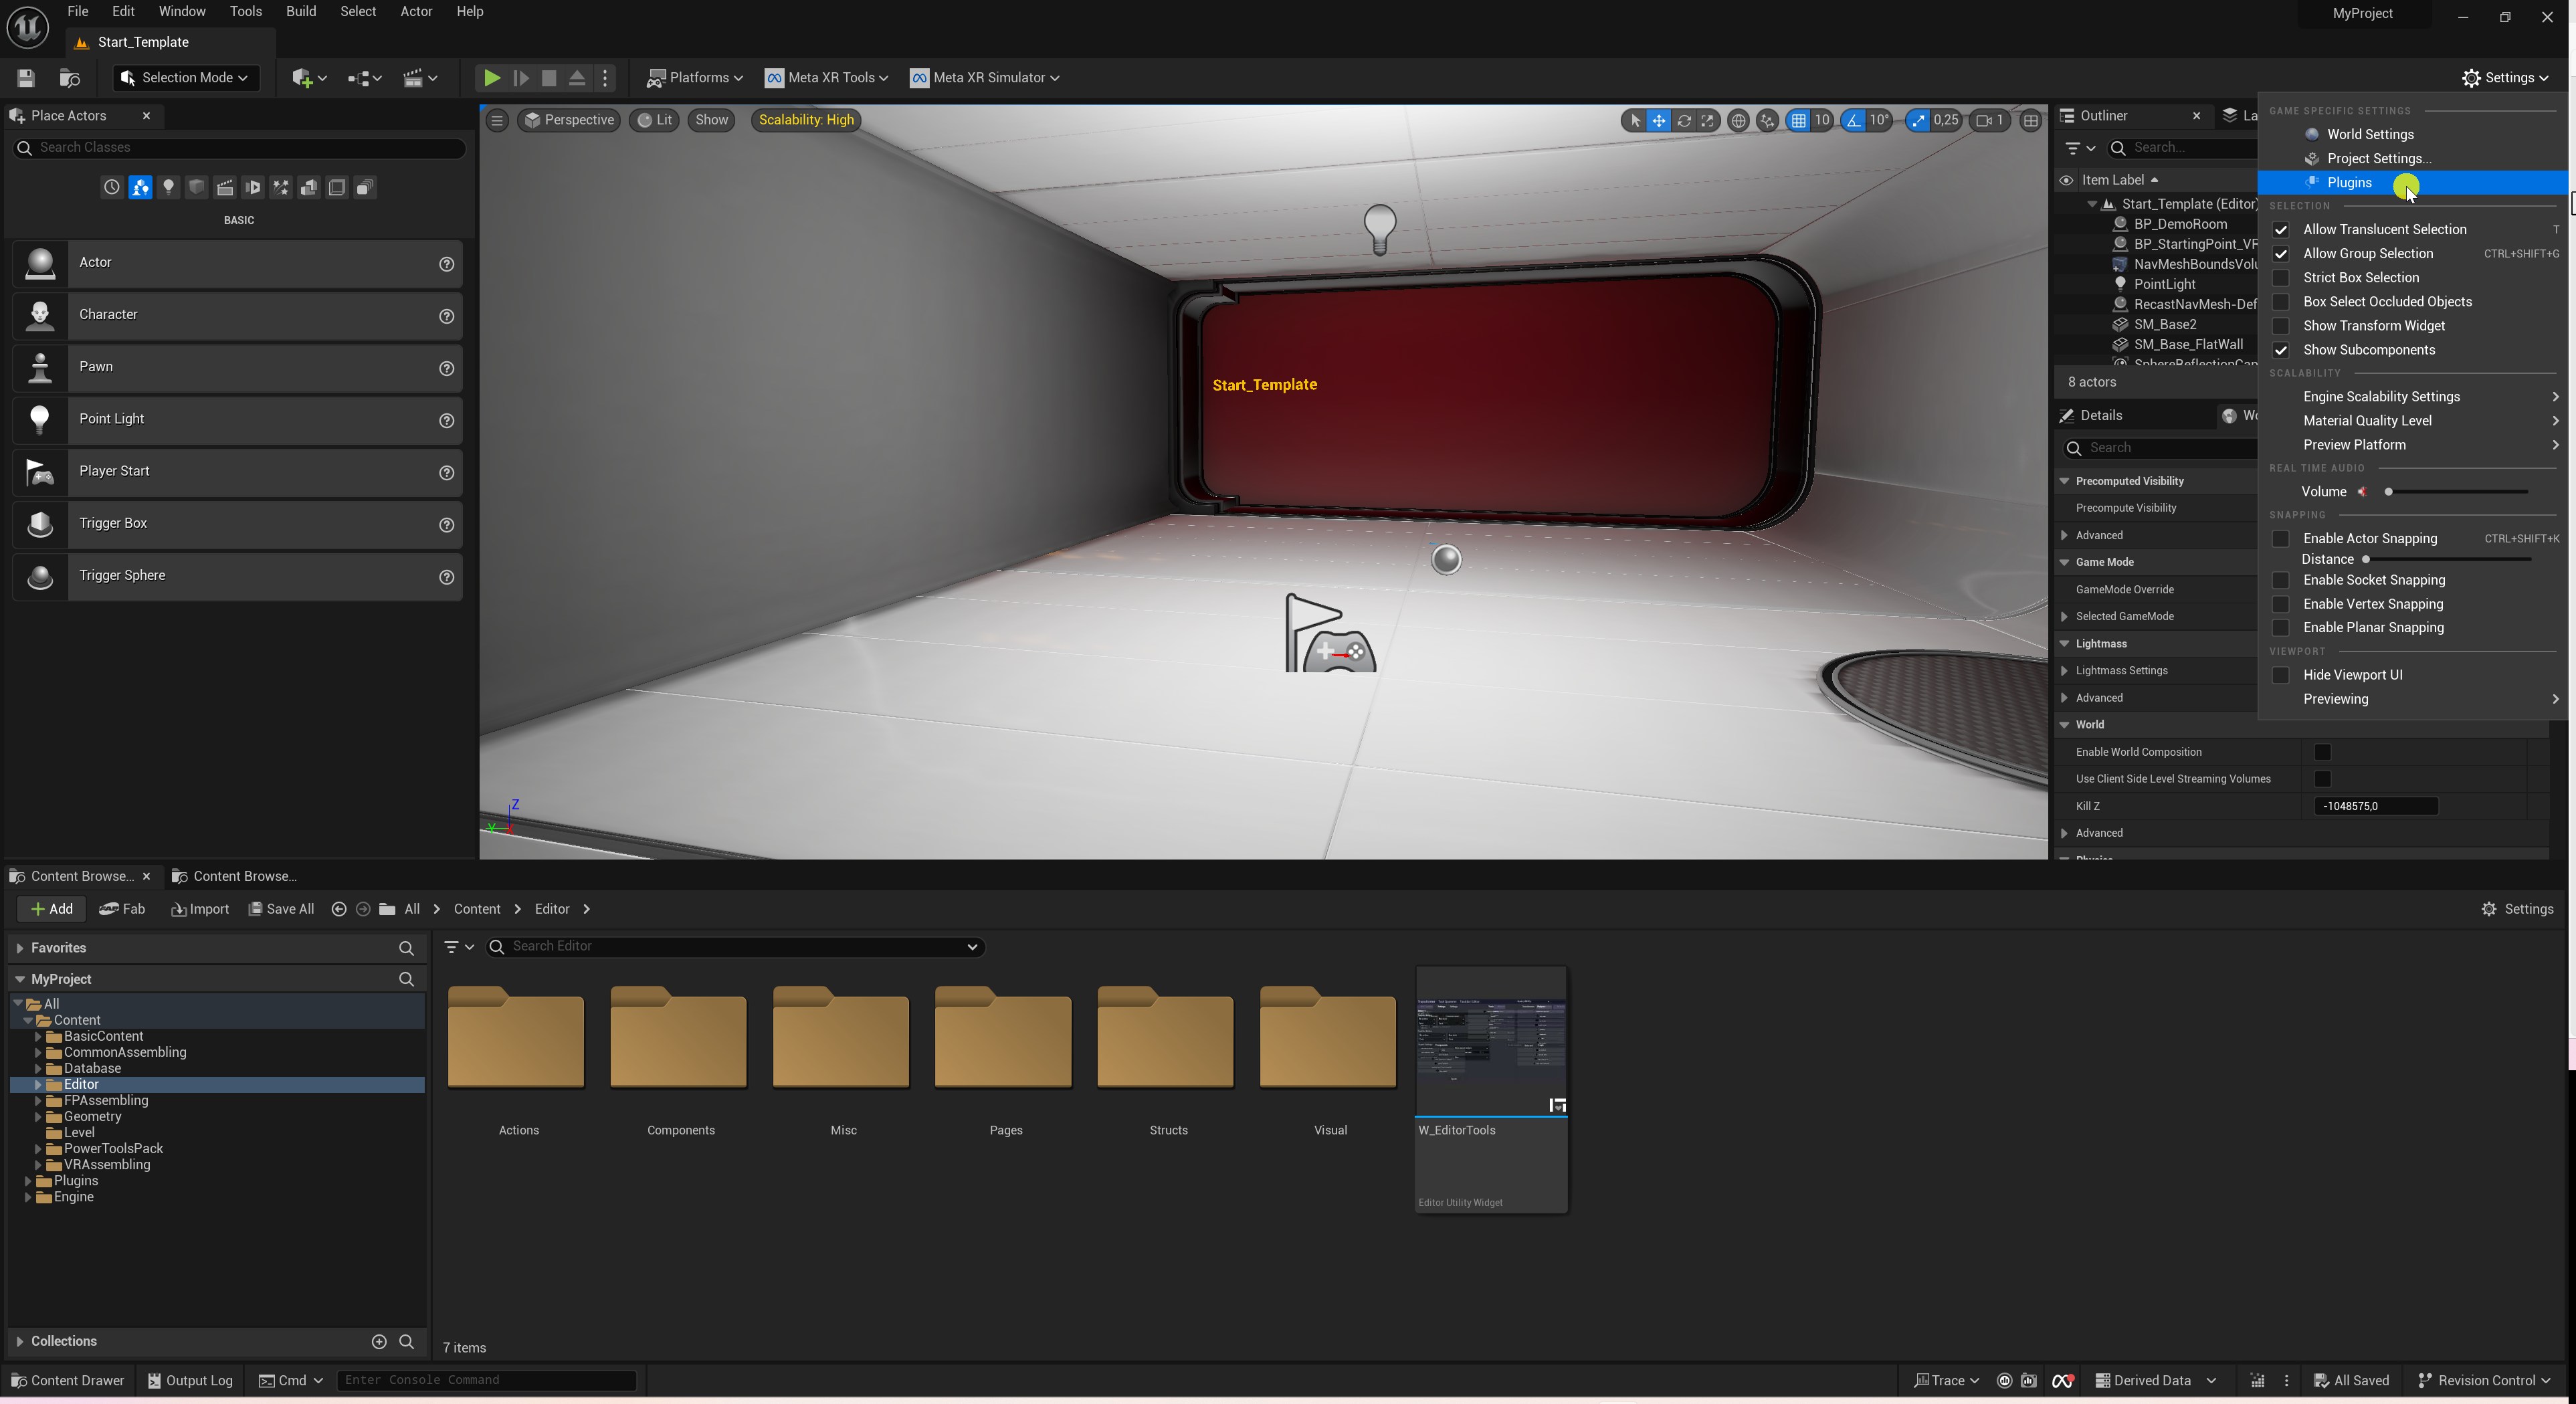Open the Build menu
This screenshot has width=2576, height=1404.
coord(300,11)
